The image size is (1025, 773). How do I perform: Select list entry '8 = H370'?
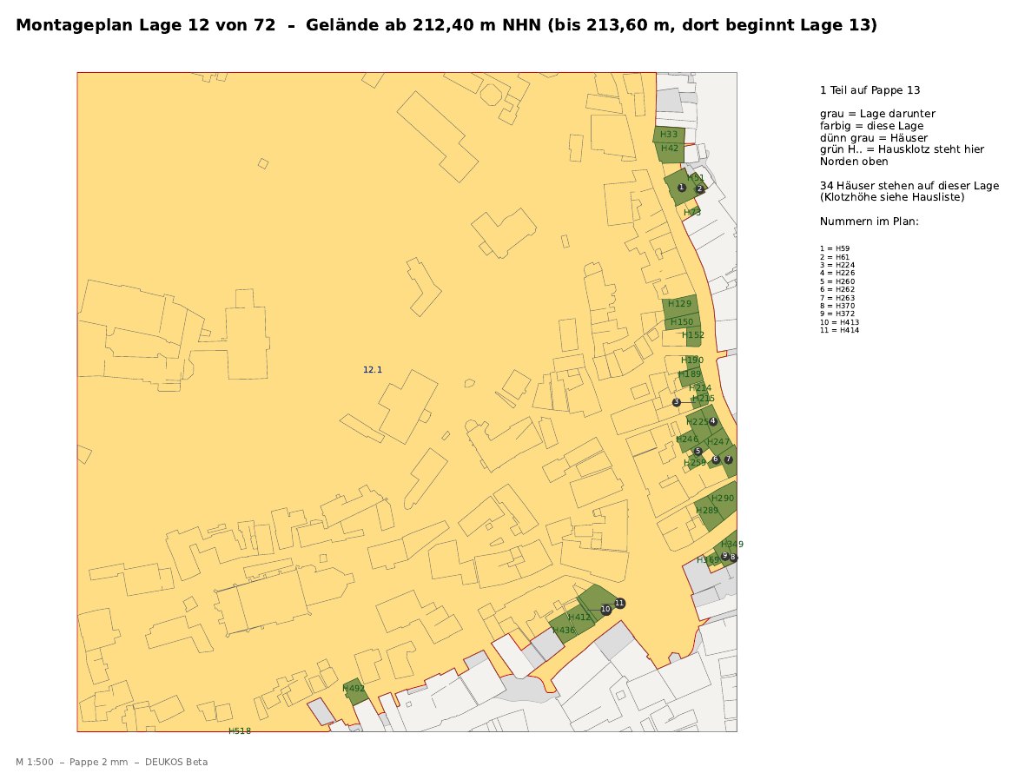pos(837,306)
